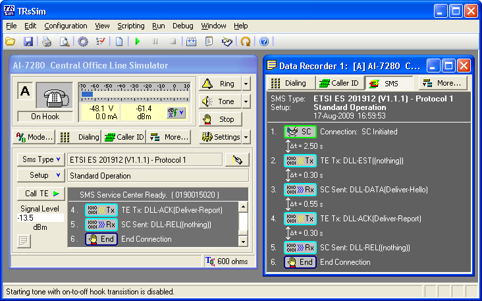Click the Ring button
This screenshot has height=301, width=482.
click(x=220, y=84)
